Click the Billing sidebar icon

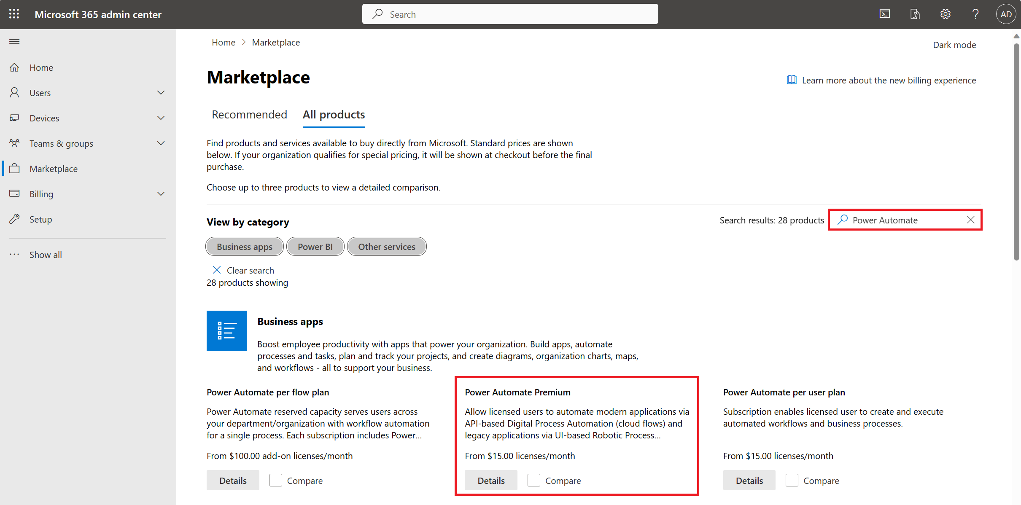click(x=14, y=193)
